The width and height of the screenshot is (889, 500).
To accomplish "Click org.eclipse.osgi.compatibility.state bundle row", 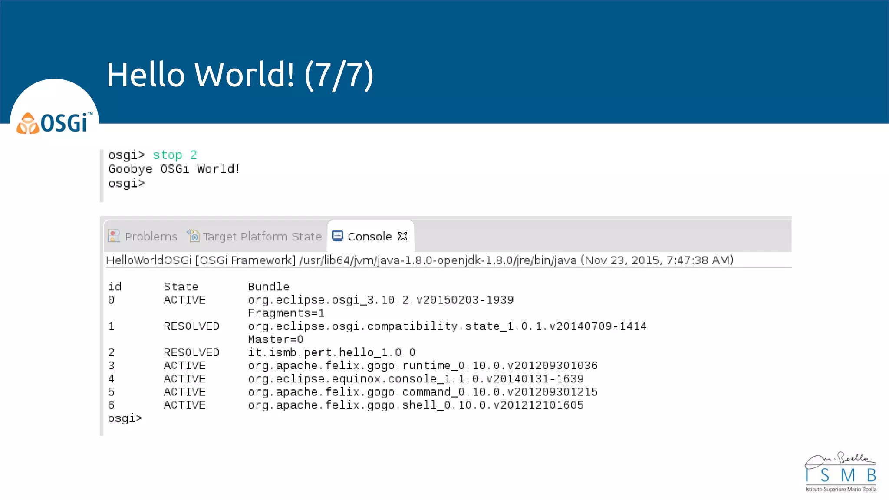I will 447,326.
